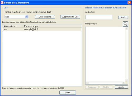This screenshot has height=96, width=132.
Task: Select the 'am' abbreviation row
Action: [x=42, y=29]
